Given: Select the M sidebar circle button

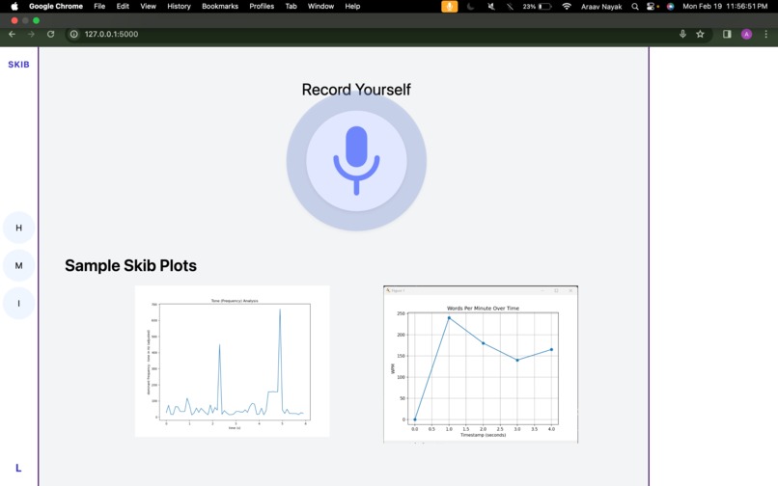Looking at the screenshot, I should (19, 265).
